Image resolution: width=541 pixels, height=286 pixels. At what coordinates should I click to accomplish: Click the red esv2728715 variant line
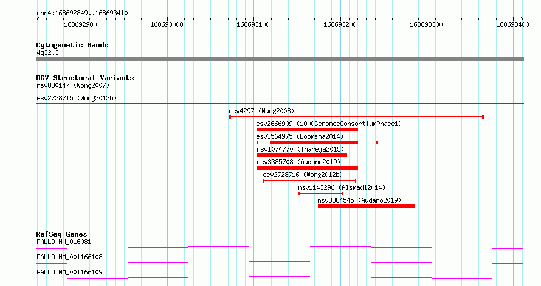[x=280, y=103]
